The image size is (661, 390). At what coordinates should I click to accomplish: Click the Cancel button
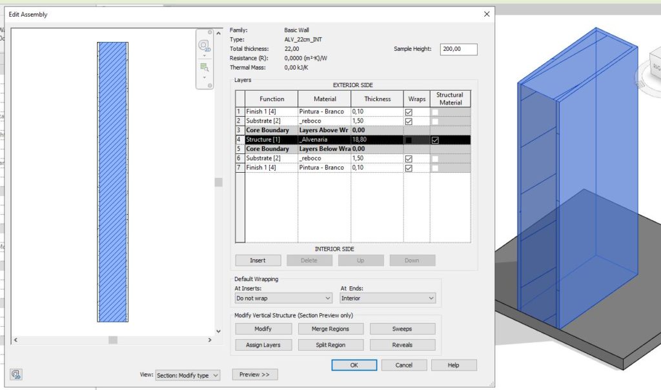pyautogui.click(x=404, y=365)
